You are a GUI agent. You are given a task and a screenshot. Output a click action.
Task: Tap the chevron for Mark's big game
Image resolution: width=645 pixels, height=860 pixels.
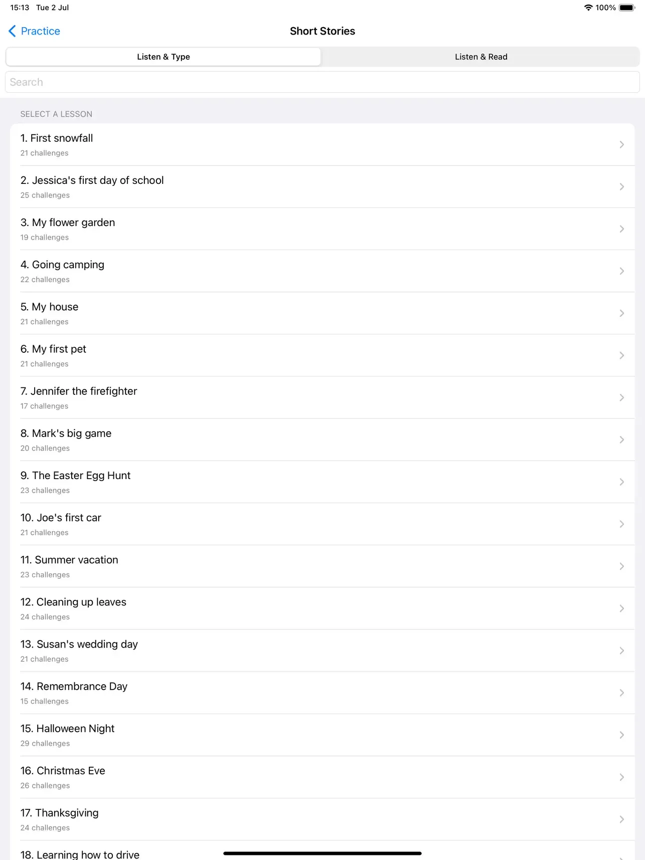(x=621, y=440)
